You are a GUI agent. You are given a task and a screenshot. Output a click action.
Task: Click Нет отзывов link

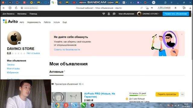click(33, 53)
